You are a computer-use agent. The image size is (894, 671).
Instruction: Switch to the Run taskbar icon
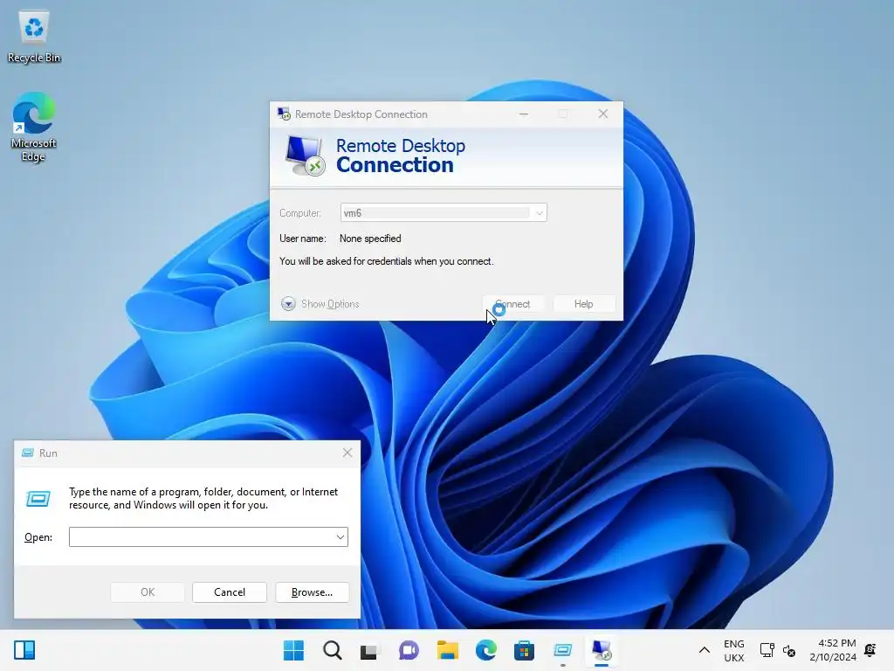pyautogui.click(x=563, y=650)
